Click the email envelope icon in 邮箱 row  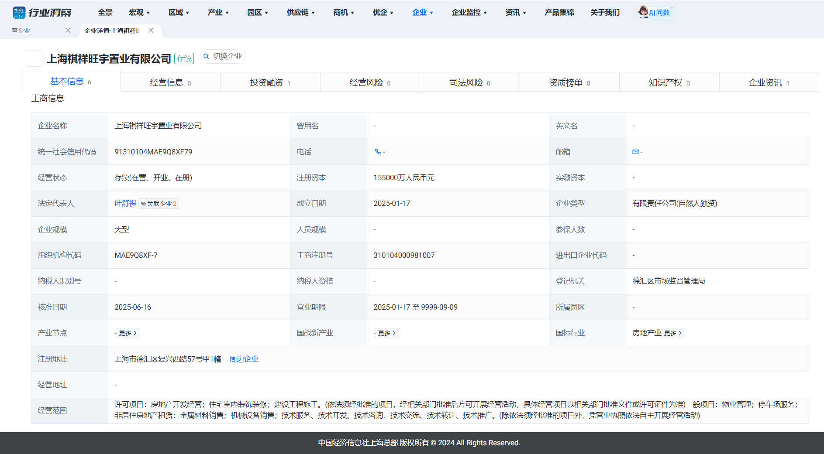(635, 152)
